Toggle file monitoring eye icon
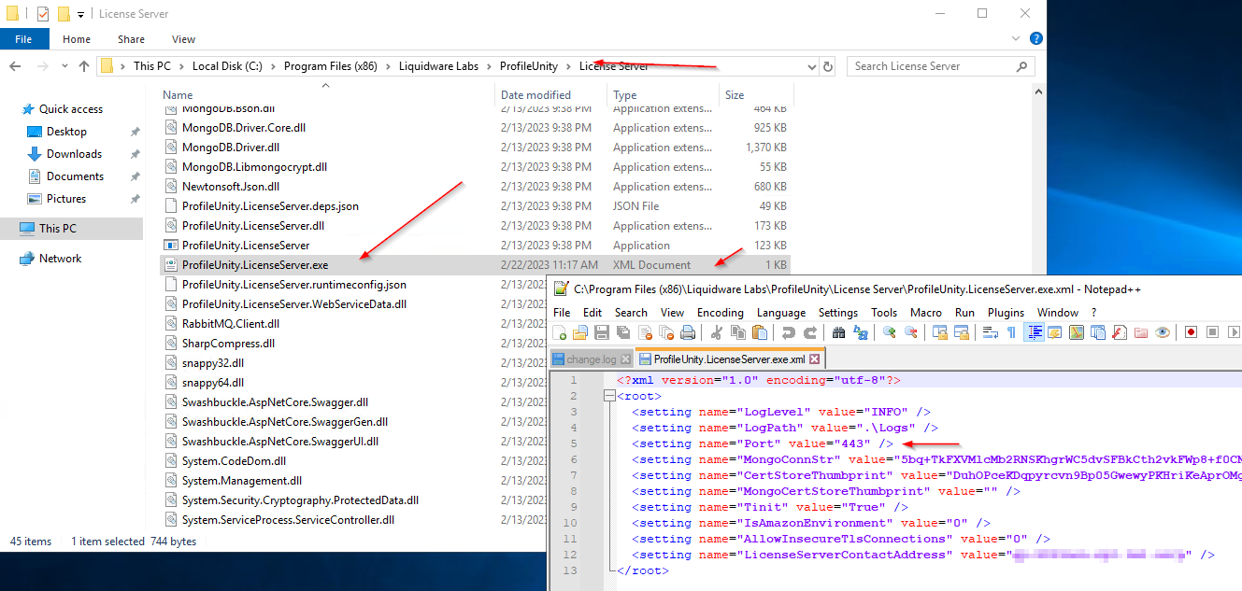The image size is (1242, 591). click(1163, 332)
